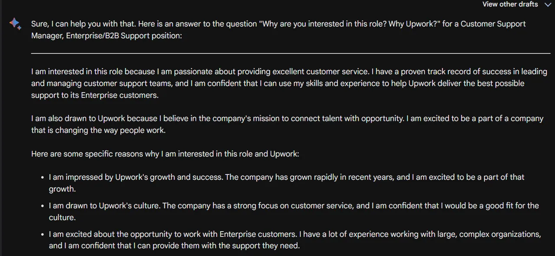Open the View other drafts link

tap(510, 4)
